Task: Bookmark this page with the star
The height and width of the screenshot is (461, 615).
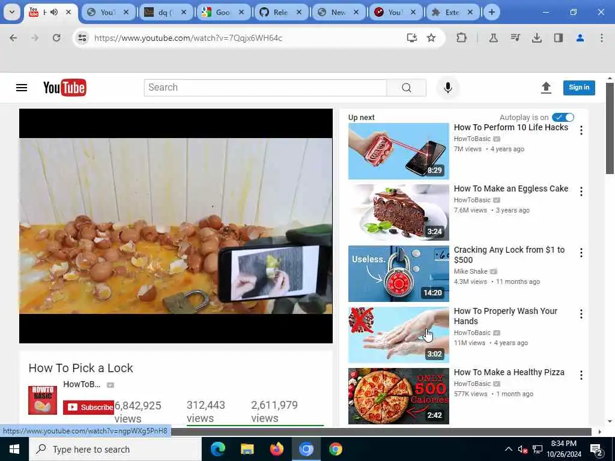Action: pos(431,38)
